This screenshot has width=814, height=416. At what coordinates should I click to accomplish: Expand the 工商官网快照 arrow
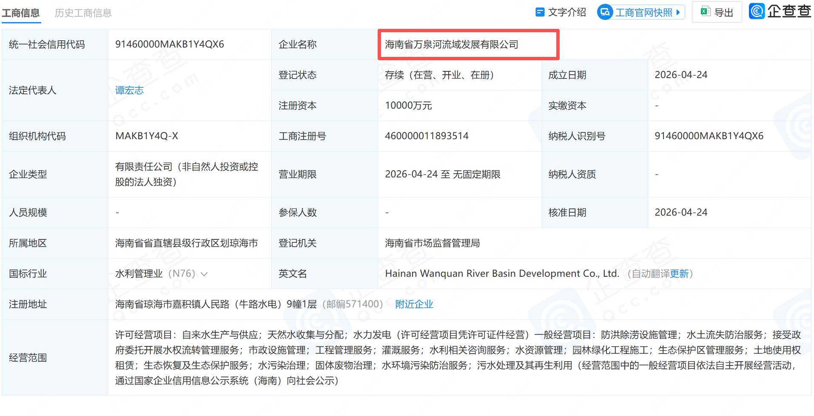[x=678, y=12]
